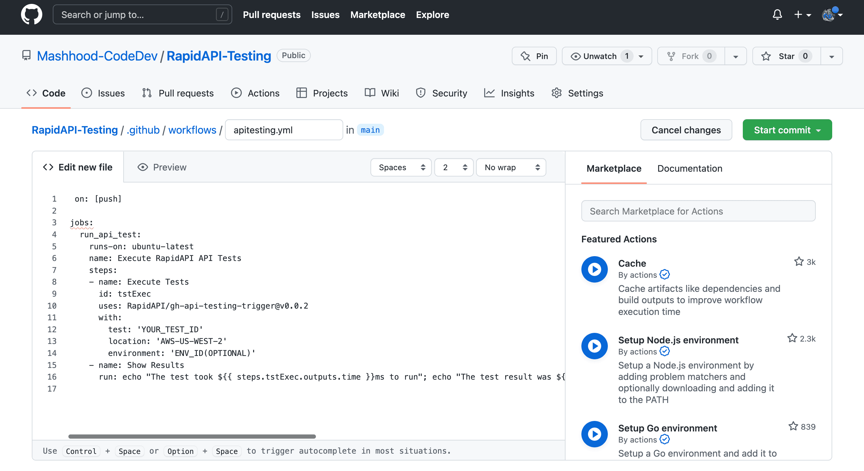Open the Projects tab
The width and height of the screenshot is (864, 471).
322,93
